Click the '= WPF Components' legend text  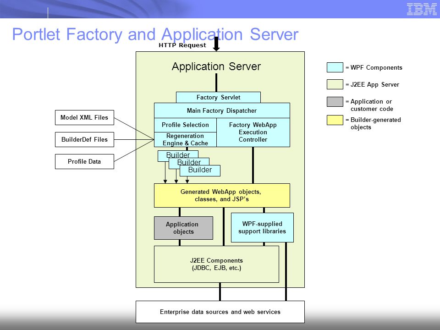[x=374, y=68]
